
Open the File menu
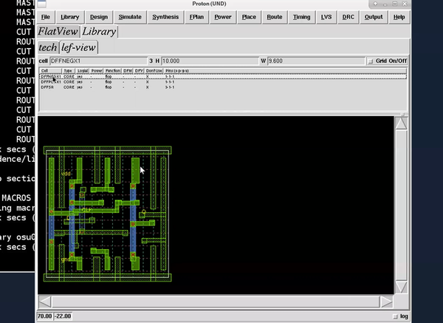click(46, 17)
